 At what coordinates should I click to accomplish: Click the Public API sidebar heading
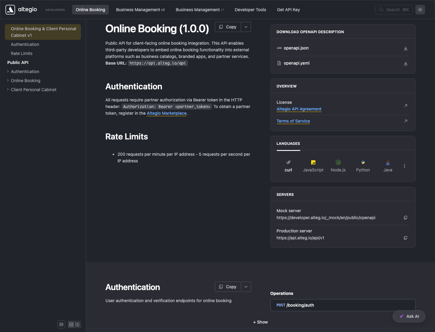click(18, 62)
